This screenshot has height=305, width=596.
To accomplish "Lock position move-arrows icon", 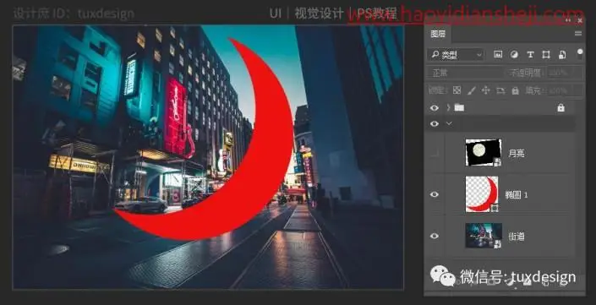I will click(485, 90).
